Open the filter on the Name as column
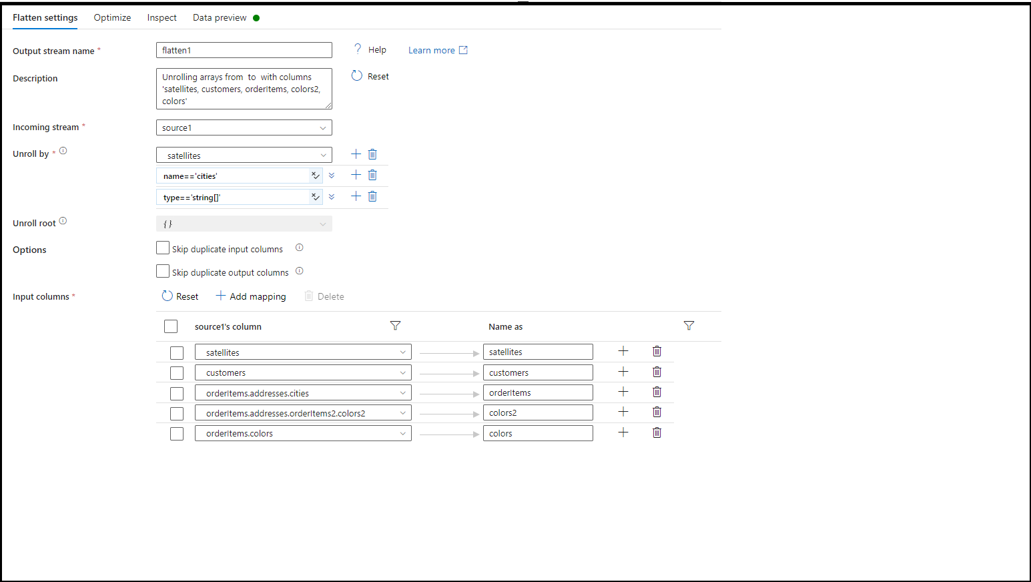The image size is (1031, 582). pos(689,326)
